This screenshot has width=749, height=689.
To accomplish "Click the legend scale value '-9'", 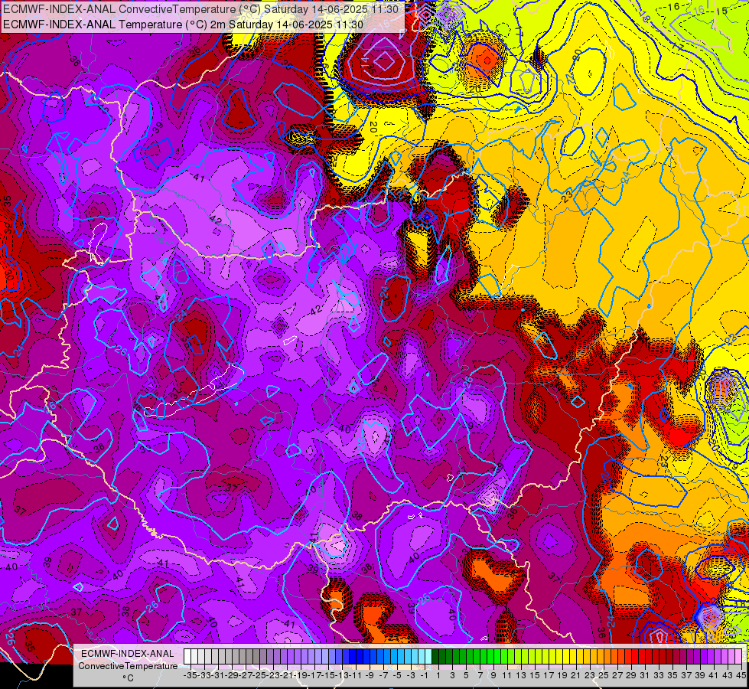I will coord(370,675).
